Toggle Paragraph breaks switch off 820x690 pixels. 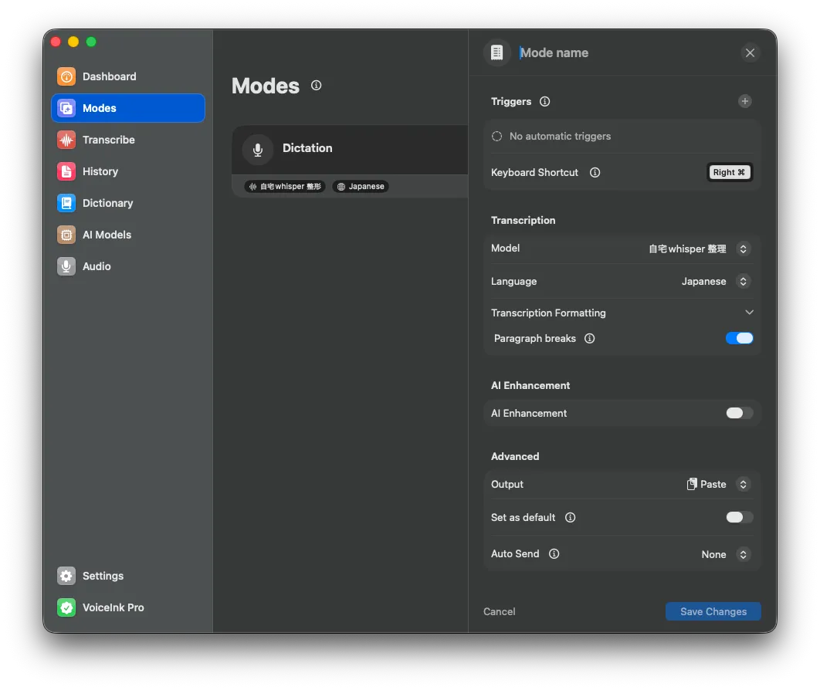pyautogui.click(x=740, y=338)
